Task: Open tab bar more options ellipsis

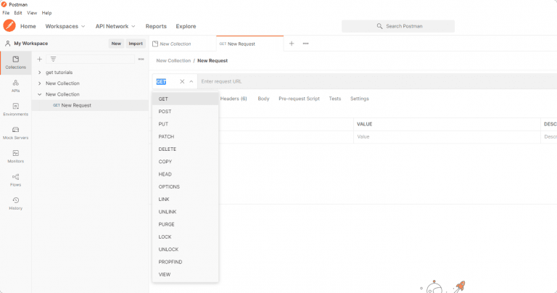Action: [x=305, y=44]
